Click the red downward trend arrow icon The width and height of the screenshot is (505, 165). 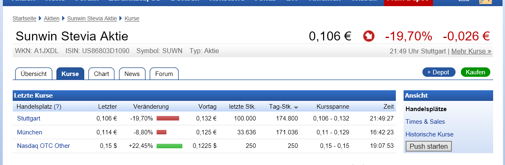tap(368, 36)
